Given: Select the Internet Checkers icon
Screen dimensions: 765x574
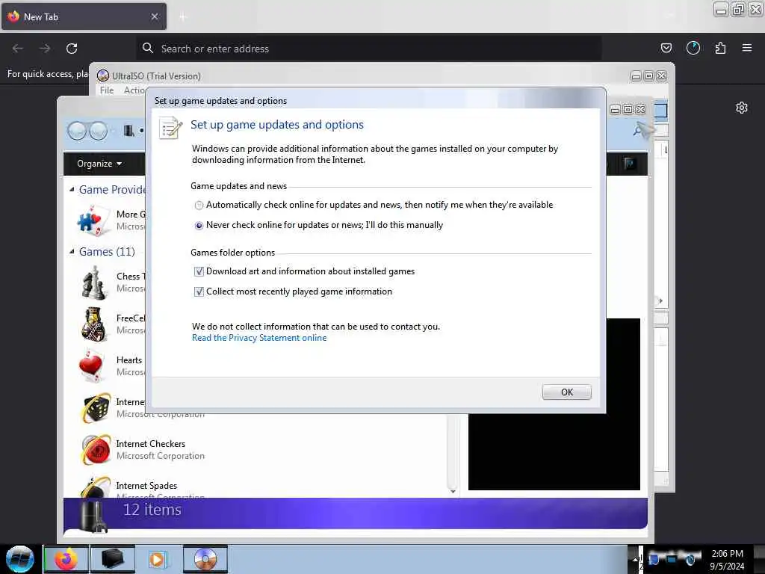Looking at the screenshot, I should [96, 449].
